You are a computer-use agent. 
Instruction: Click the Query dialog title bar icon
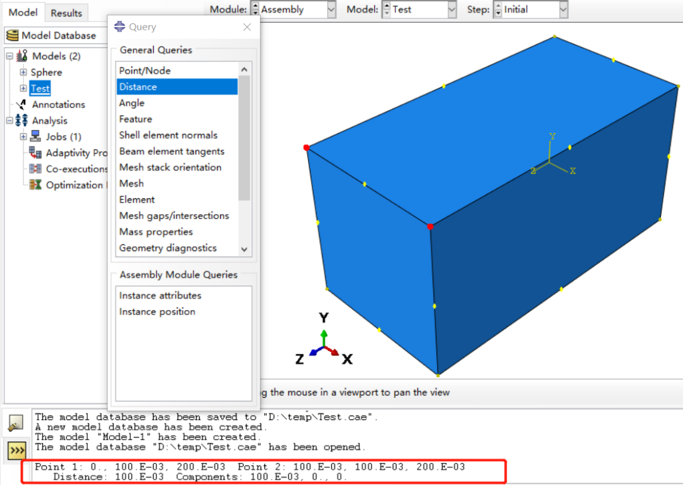(120, 27)
